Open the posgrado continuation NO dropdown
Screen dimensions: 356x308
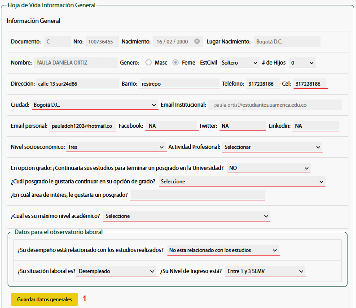coord(268,168)
